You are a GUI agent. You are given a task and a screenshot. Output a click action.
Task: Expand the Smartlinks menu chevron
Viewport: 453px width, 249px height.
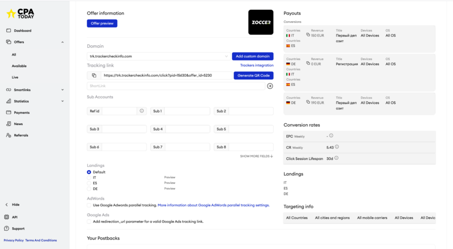[62, 90]
